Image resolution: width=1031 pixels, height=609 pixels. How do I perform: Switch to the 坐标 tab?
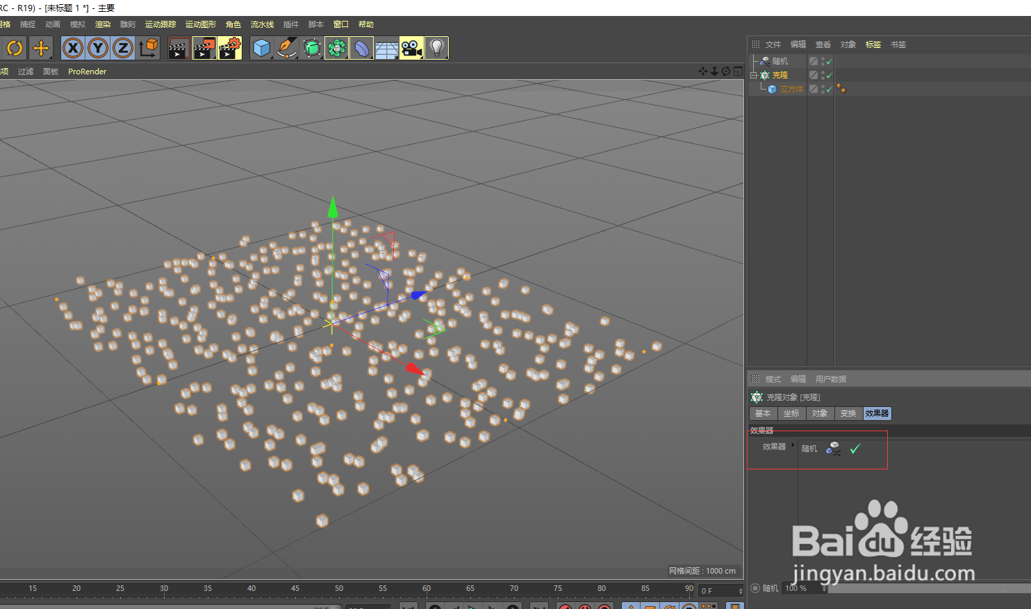[x=791, y=413]
